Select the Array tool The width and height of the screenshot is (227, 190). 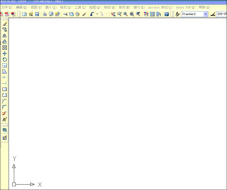pos(5,47)
